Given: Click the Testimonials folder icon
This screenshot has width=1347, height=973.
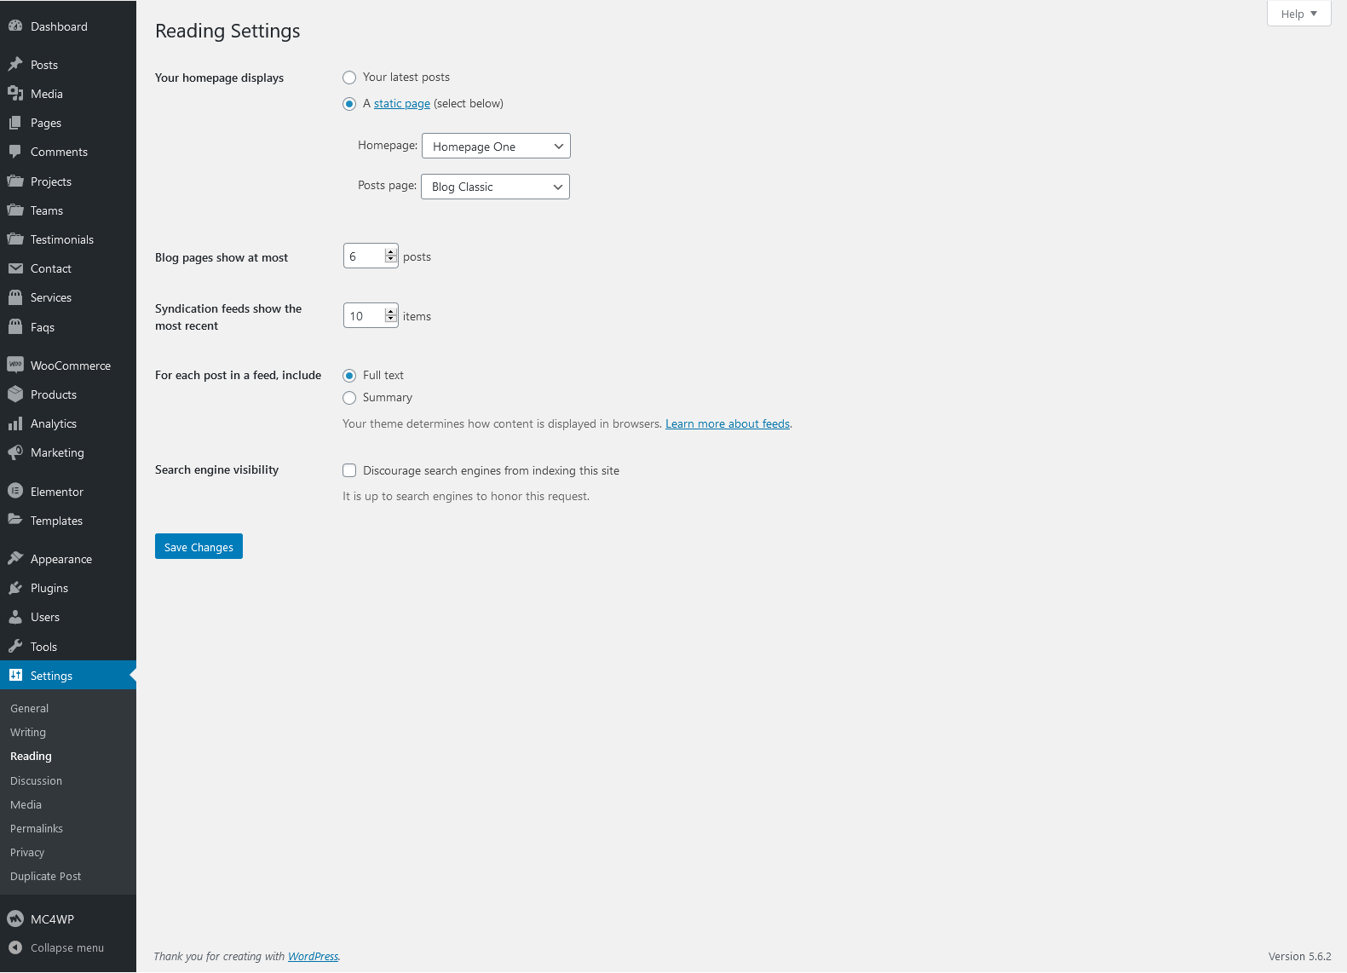Looking at the screenshot, I should coord(15,239).
